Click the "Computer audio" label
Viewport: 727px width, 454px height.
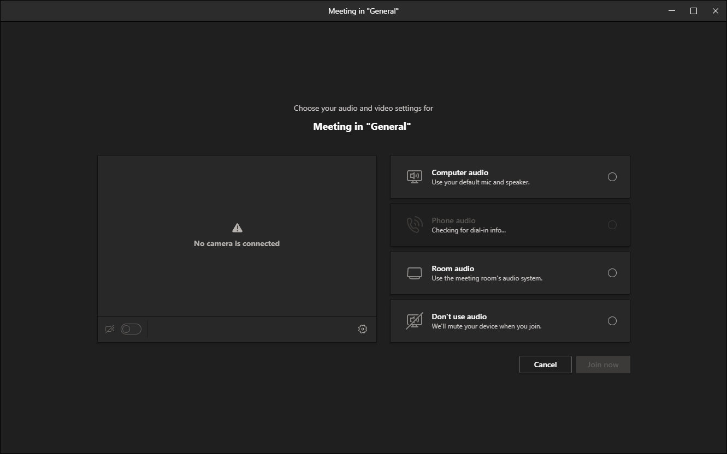pyautogui.click(x=460, y=172)
